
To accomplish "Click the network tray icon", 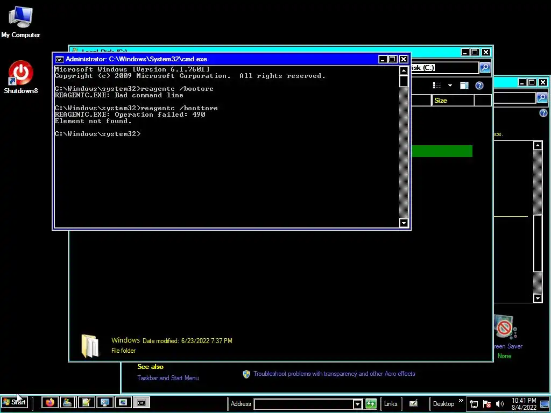I will tap(474, 404).
